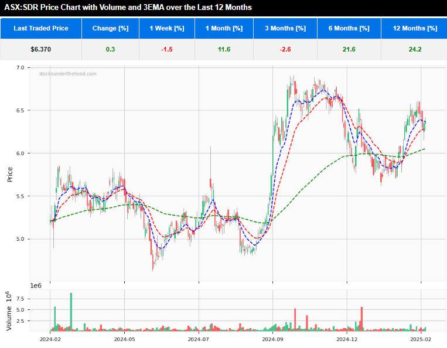Click the 2024-05 date axis label

(124, 339)
